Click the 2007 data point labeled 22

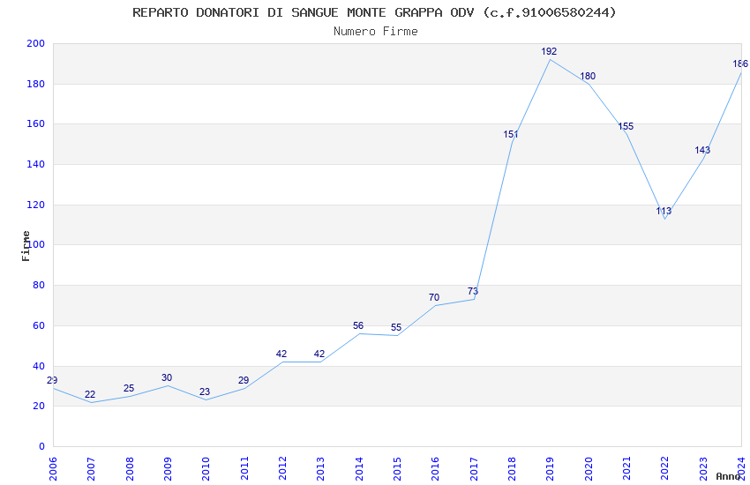click(x=90, y=394)
